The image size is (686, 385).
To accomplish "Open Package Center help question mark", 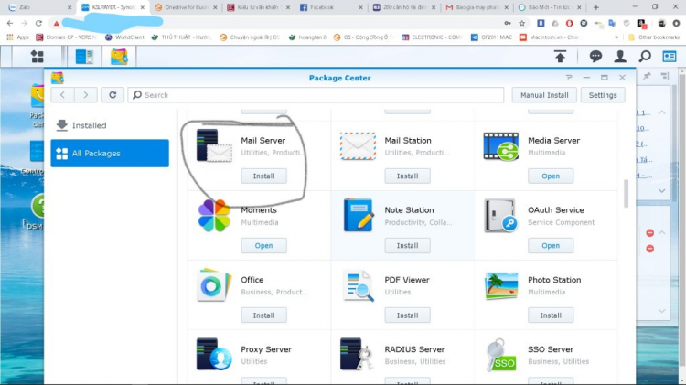I will click(x=569, y=78).
